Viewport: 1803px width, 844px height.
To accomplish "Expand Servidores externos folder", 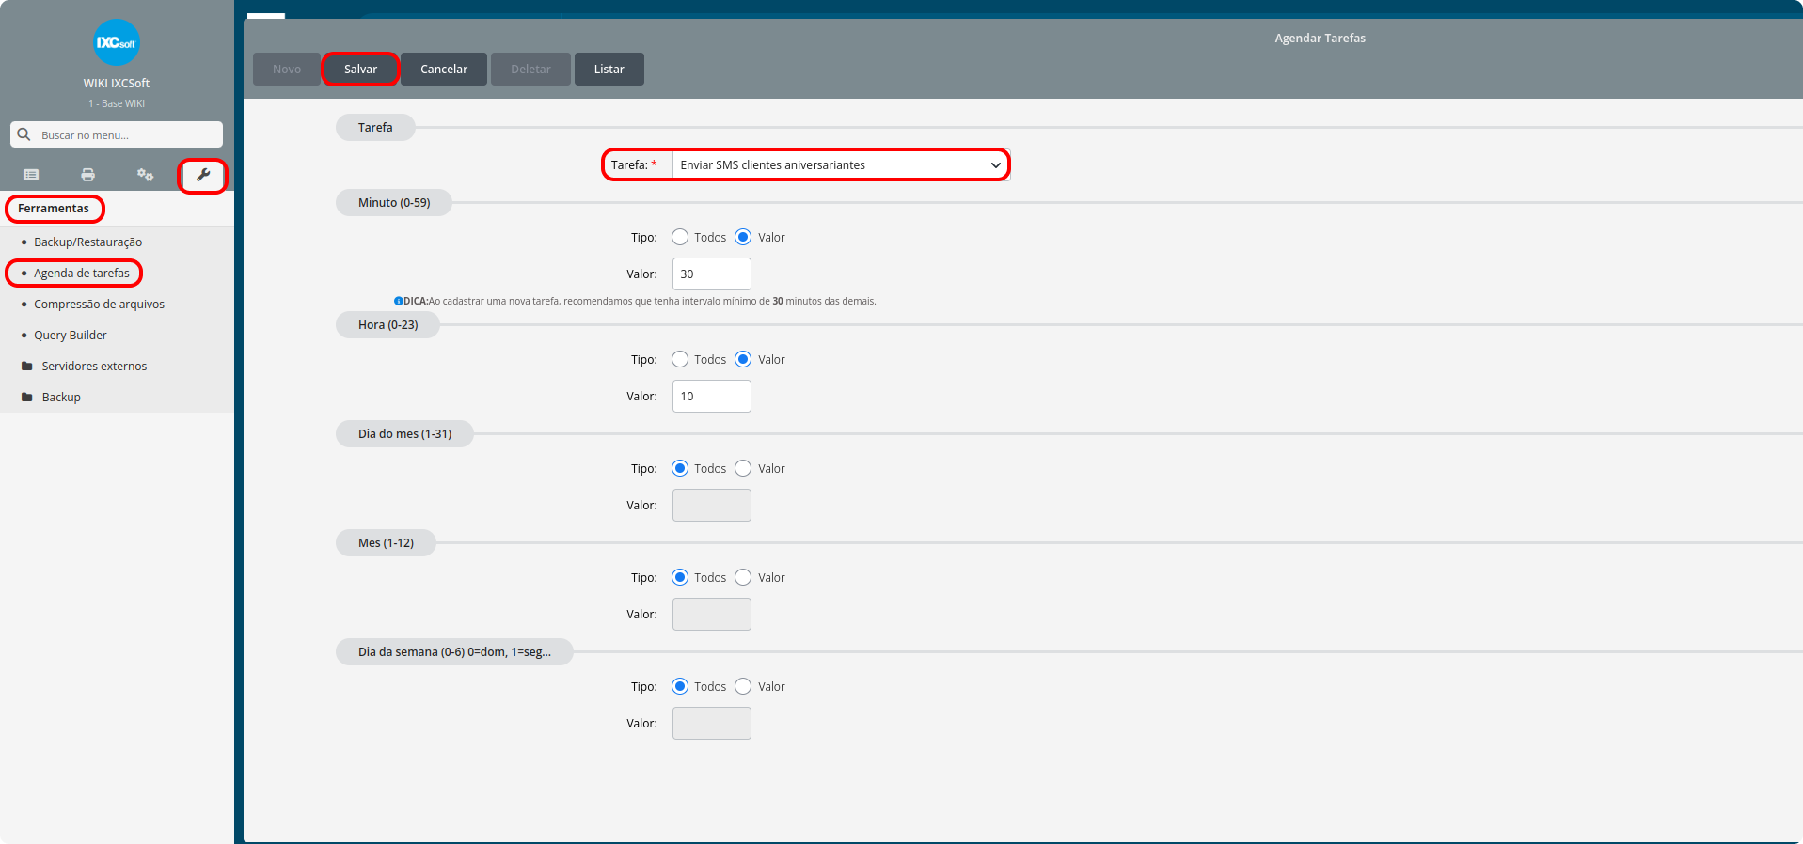I will click(94, 366).
